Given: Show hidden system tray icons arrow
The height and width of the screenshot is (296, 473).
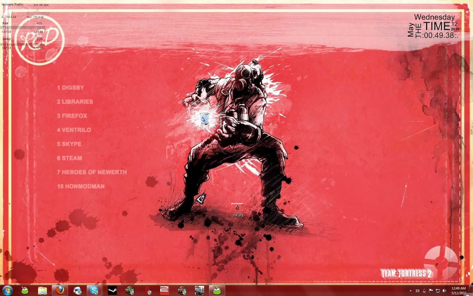Looking at the screenshot, I should [x=410, y=291].
